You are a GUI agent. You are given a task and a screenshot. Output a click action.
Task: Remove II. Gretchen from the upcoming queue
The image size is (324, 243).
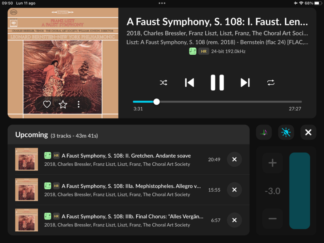(234, 160)
